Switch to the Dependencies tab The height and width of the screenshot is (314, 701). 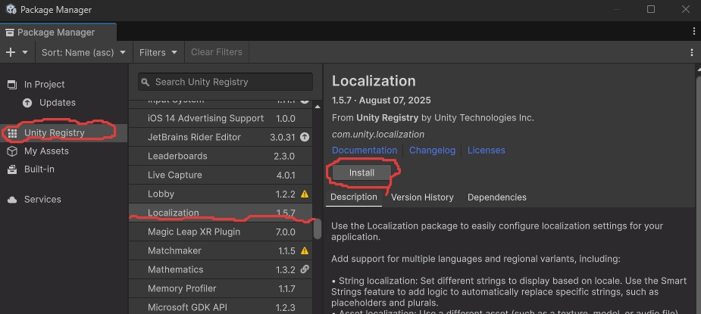pos(496,197)
